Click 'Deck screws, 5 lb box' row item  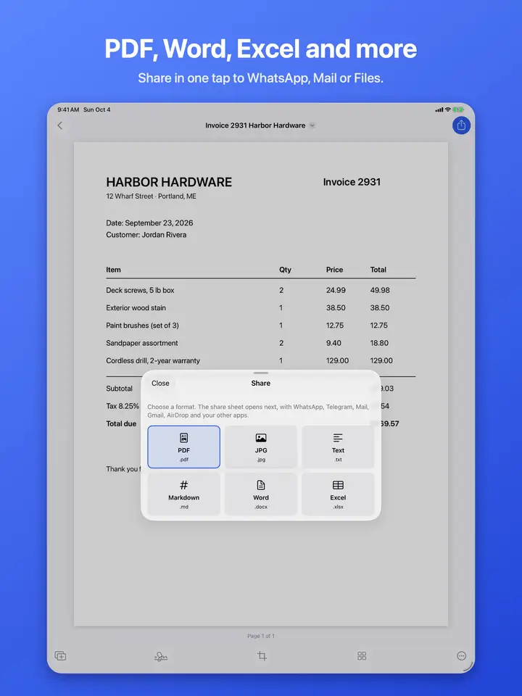[x=140, y=290]
